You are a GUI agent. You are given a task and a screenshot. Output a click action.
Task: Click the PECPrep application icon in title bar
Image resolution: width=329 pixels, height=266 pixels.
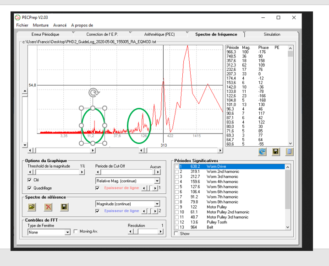[x=17, y=17]
